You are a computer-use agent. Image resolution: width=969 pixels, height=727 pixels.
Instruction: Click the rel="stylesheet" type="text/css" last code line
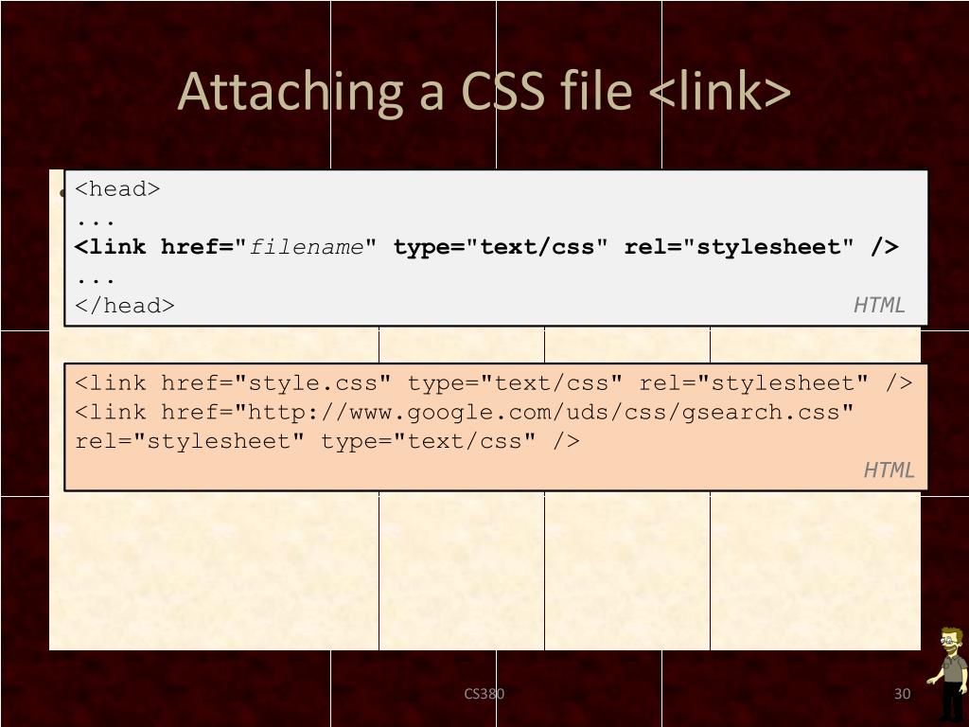click(326, 441)
